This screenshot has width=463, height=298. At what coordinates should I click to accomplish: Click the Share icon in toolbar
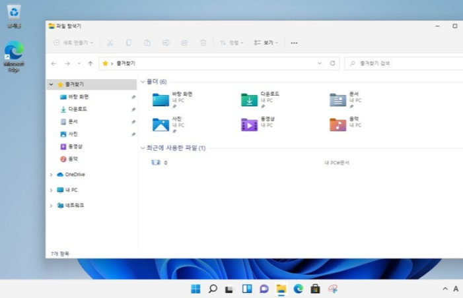click(184, 43)
